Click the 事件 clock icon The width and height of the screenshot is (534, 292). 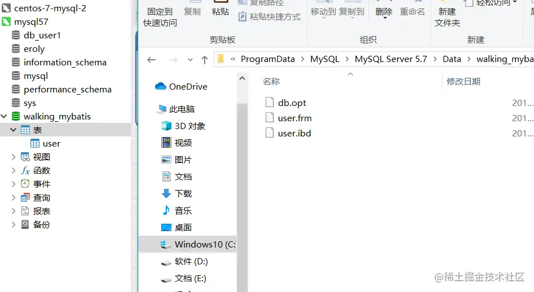tap(25, 184)
